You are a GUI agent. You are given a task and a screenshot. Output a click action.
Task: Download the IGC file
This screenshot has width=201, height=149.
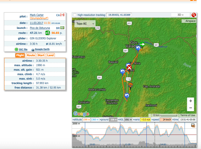(23, 49)
